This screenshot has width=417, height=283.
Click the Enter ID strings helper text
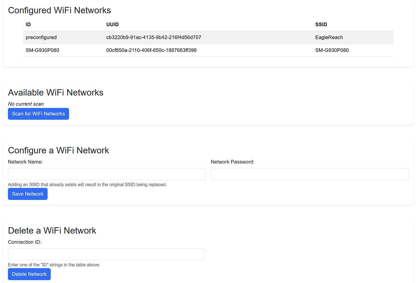54,265
